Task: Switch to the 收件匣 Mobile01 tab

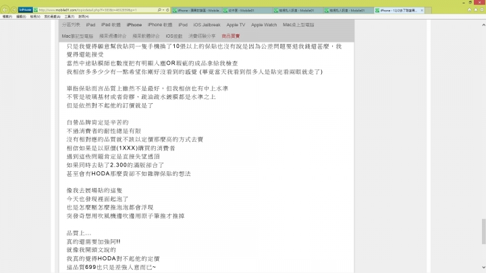Action: [x=247, y=10]
